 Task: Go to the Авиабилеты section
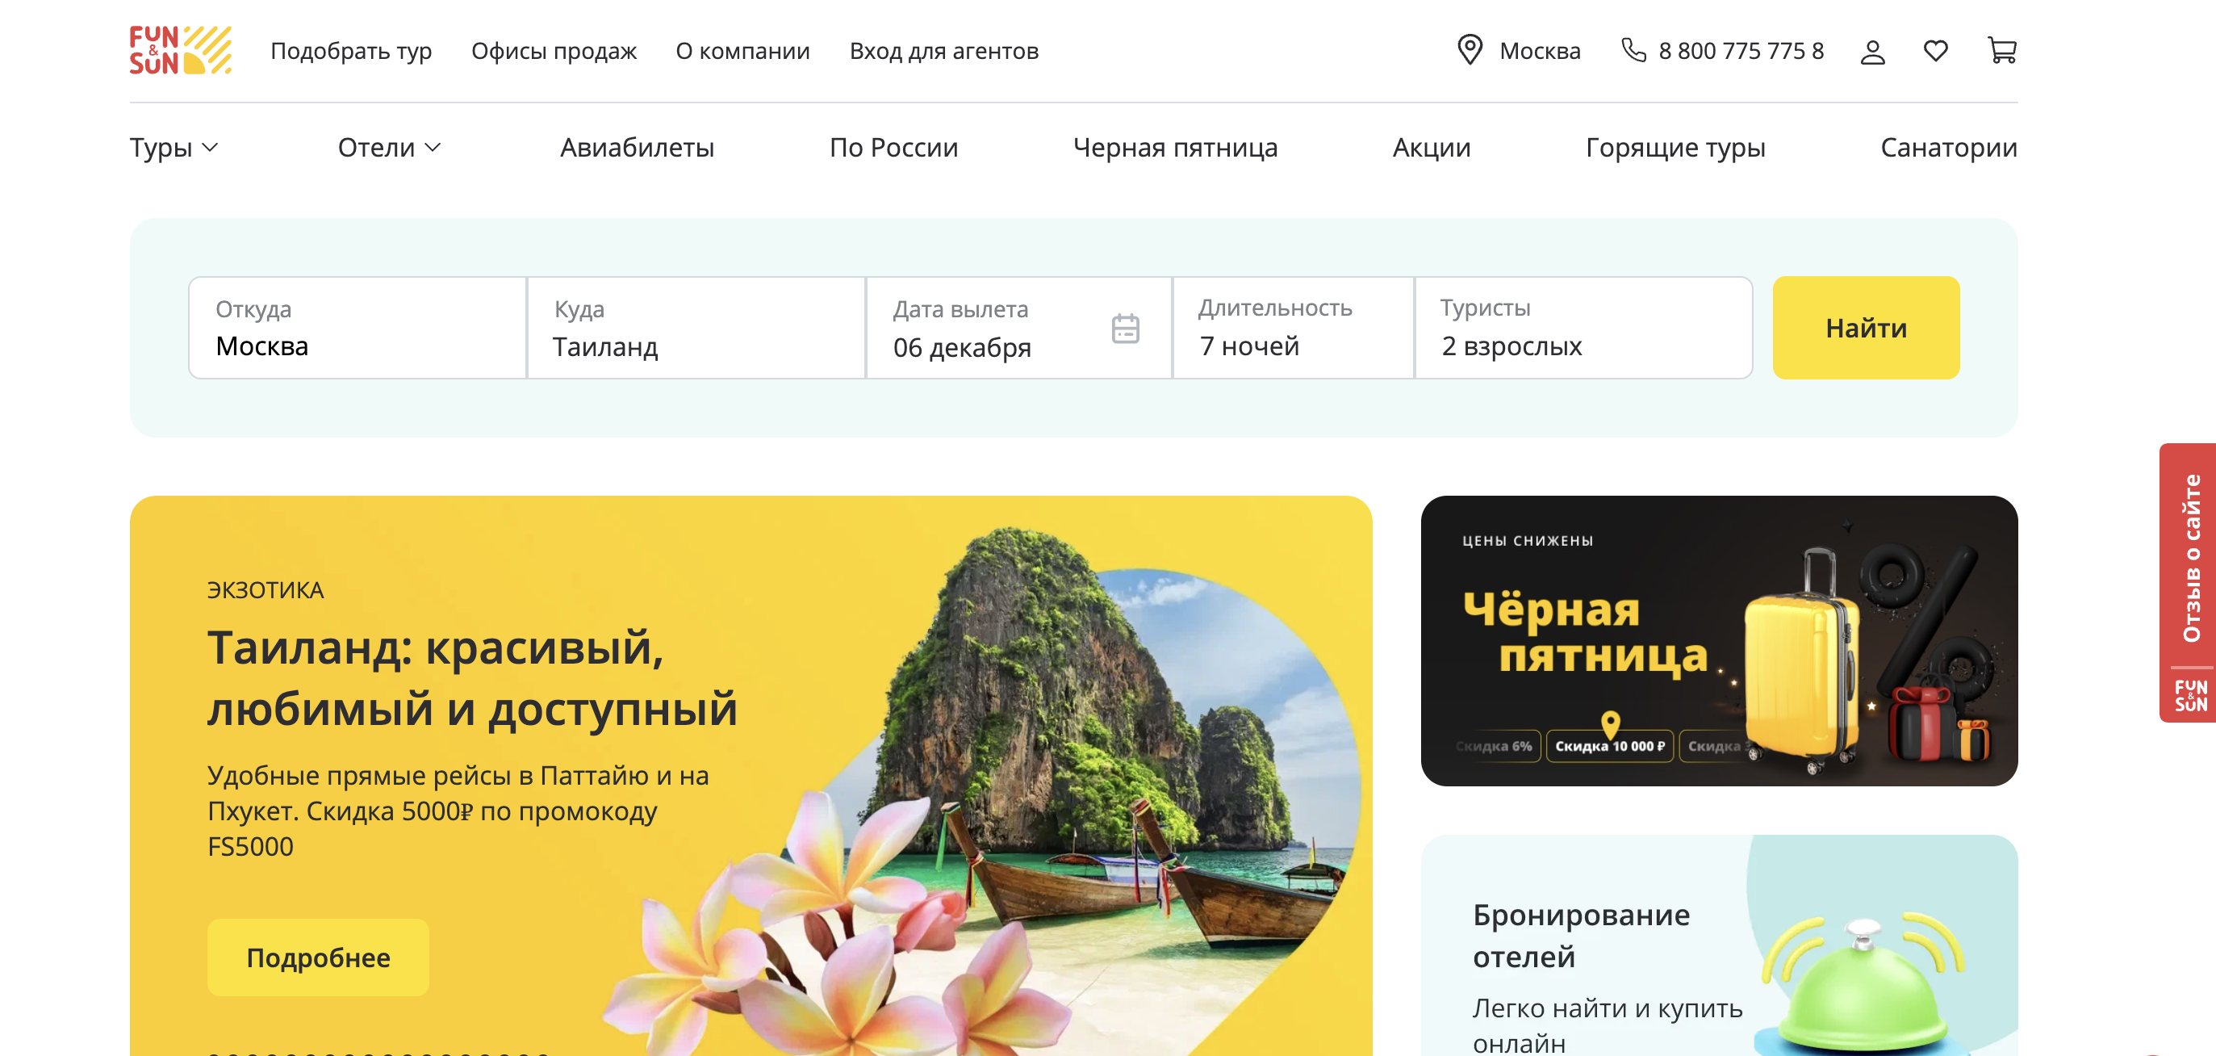tap(638, 148)
